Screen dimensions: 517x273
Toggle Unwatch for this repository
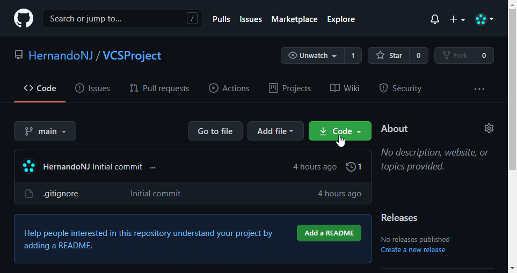click(x=313, y=56)
